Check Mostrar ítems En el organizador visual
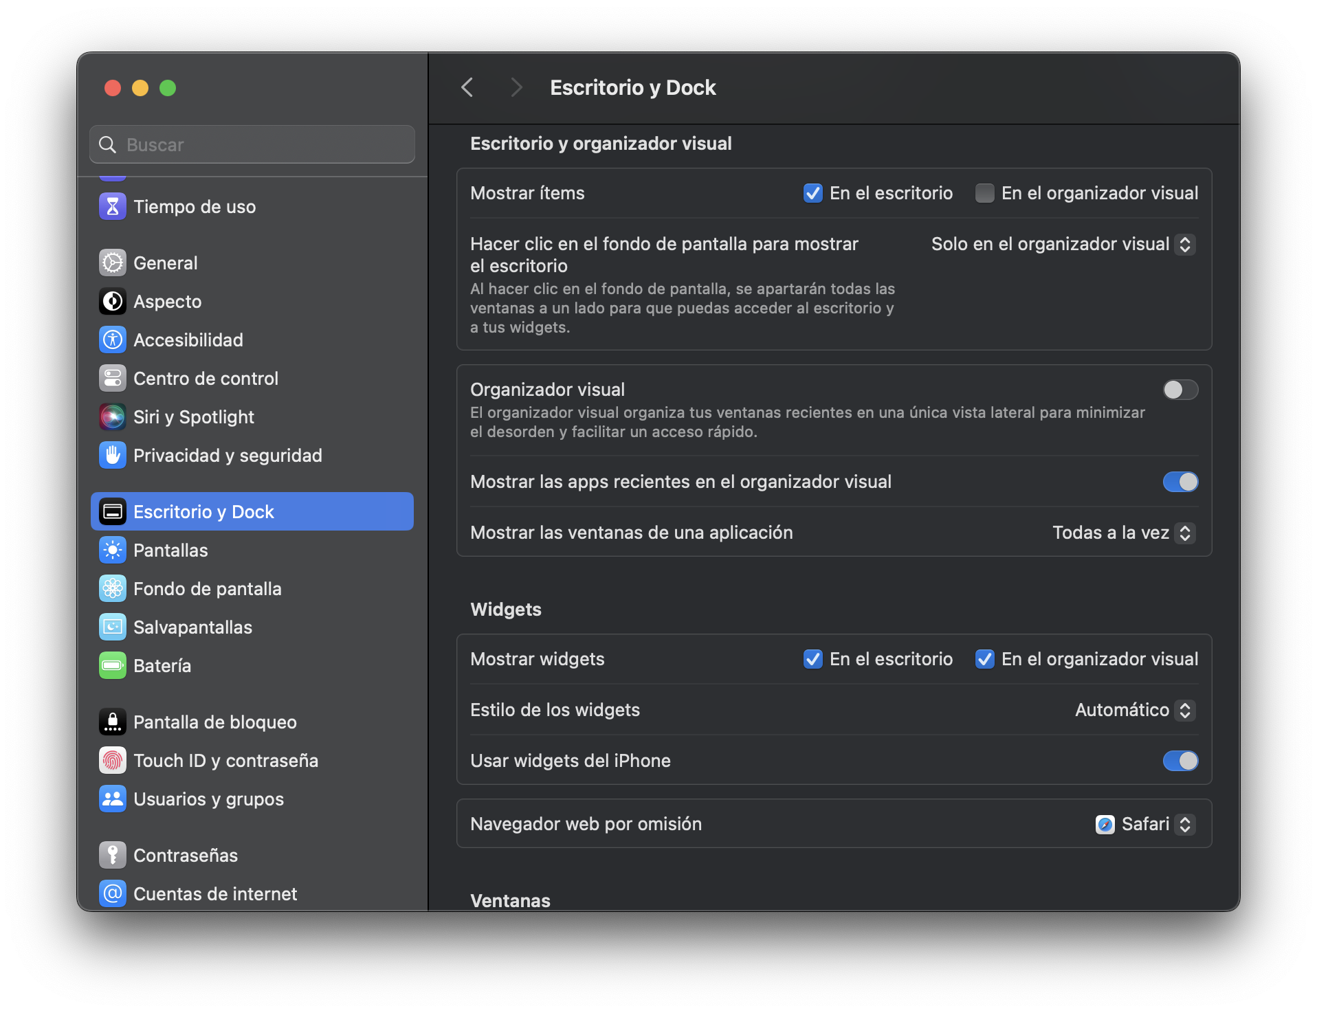This screenshot has height=1013, width=1317. tap(985, 194)
